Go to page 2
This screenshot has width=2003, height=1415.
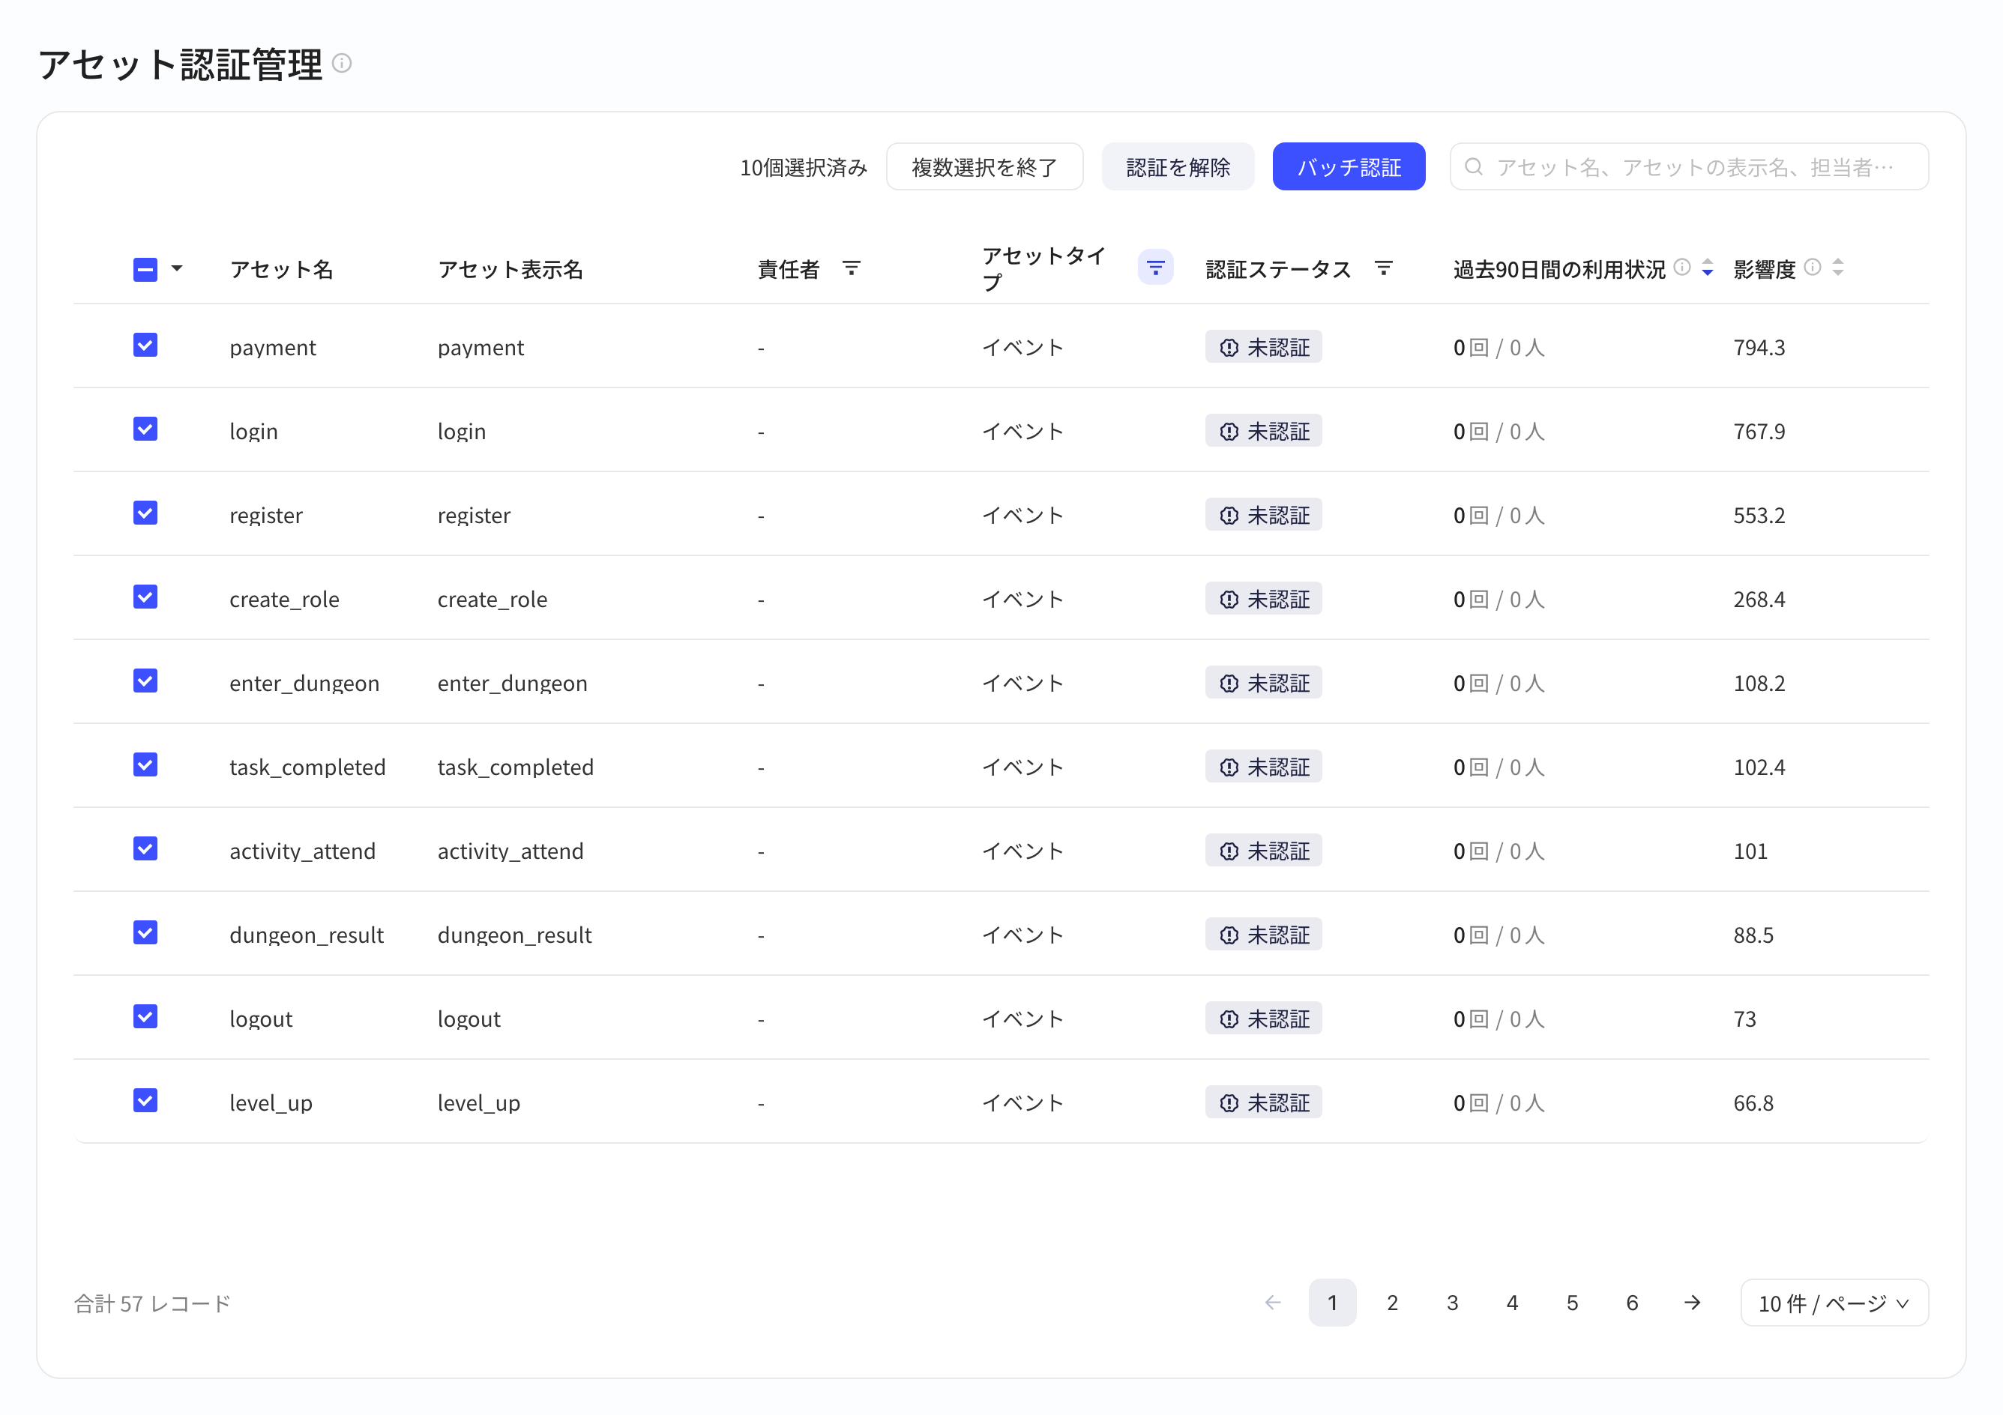pyautogui.click(x=1392, y=1303)
